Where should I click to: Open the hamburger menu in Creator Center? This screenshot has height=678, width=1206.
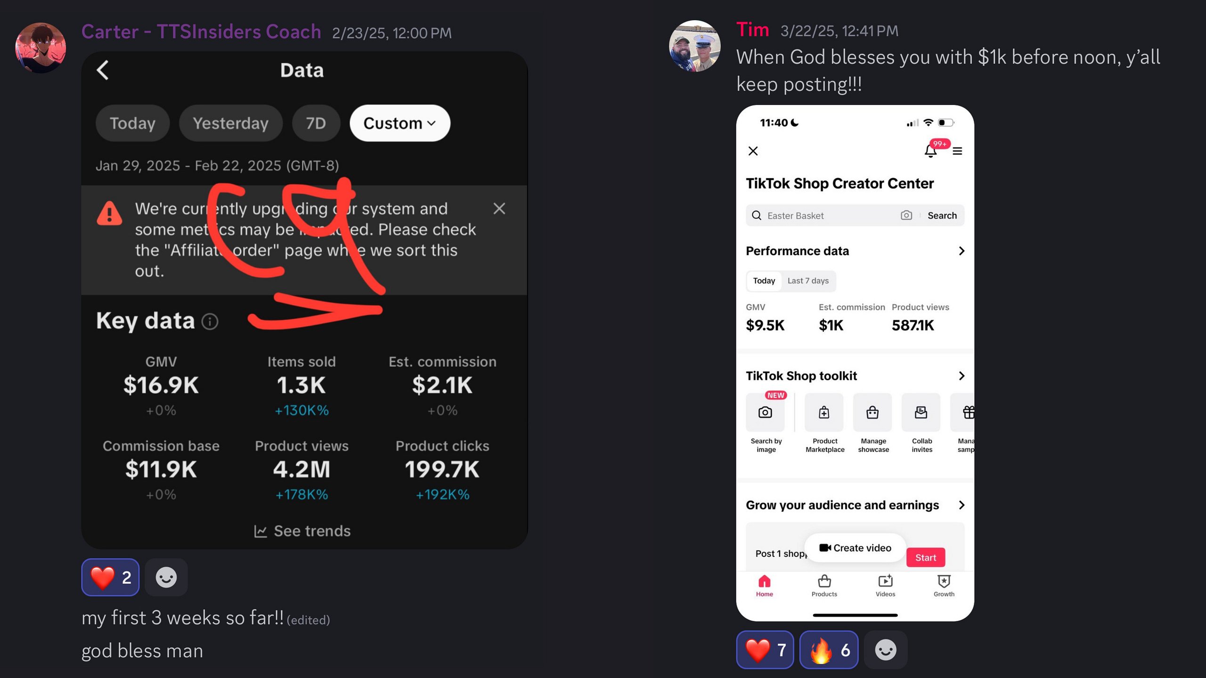pos(957,151)
